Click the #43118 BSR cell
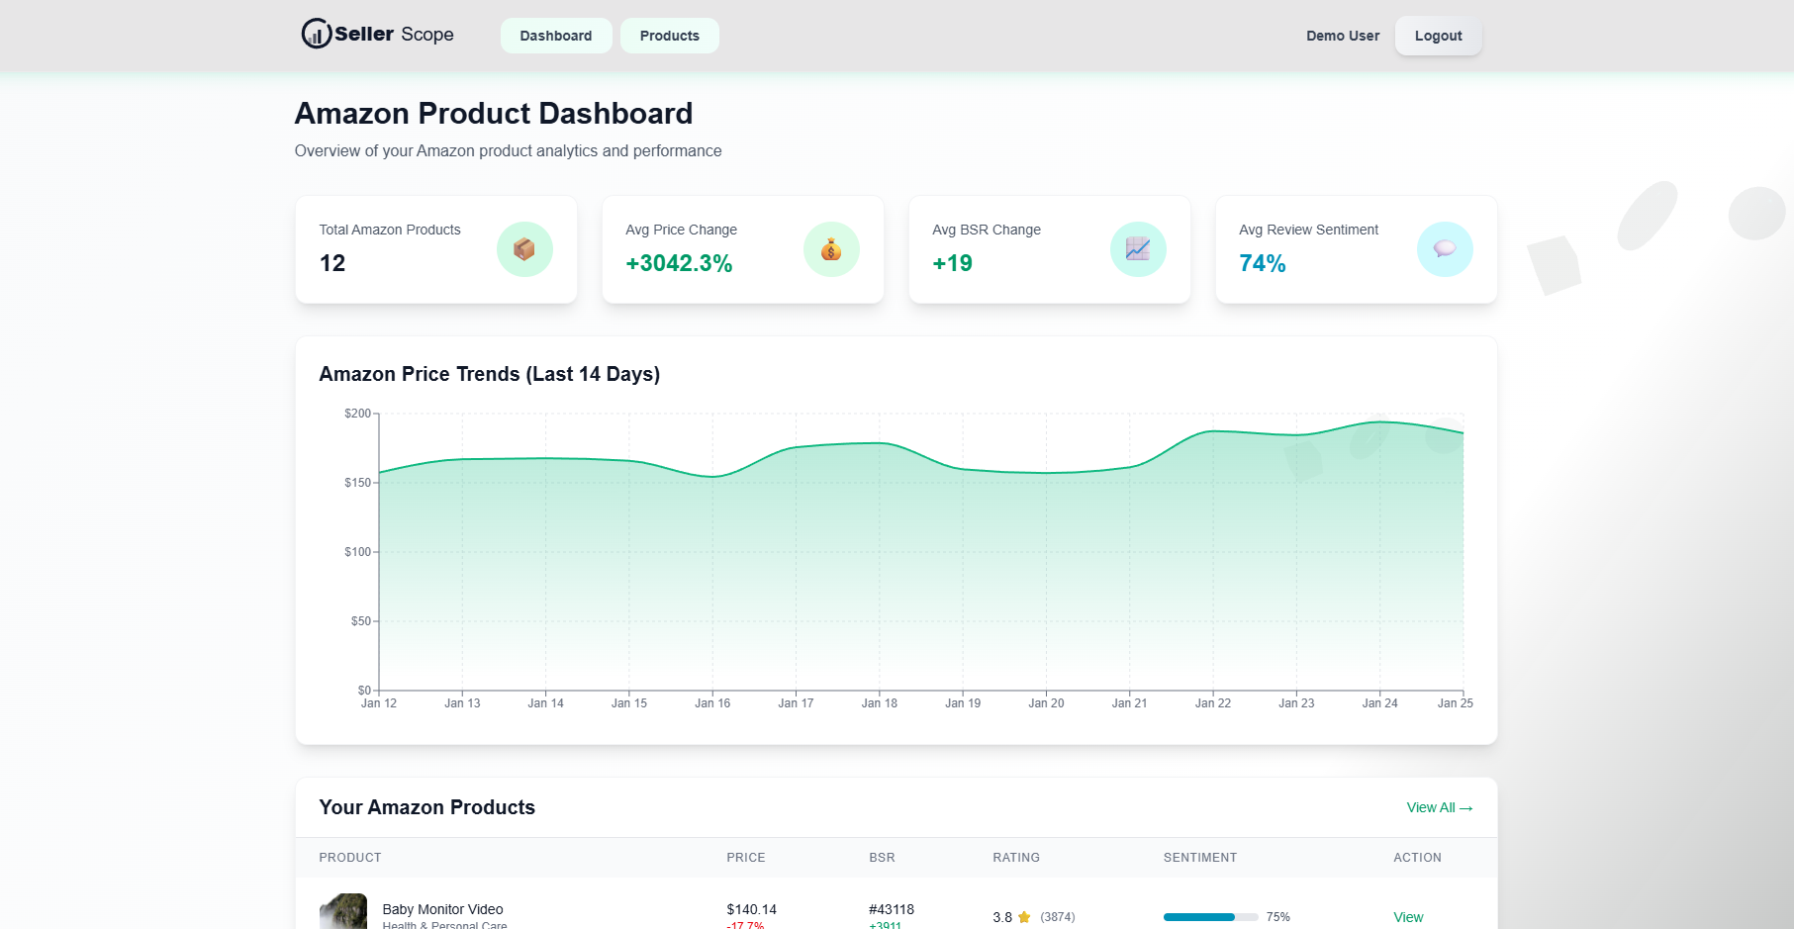This screenshot has height=929, width=1794. point(892,909)
